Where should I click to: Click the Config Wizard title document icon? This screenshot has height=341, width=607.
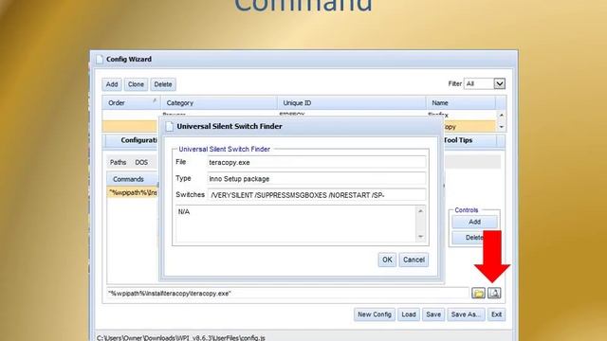pos(100,59)
